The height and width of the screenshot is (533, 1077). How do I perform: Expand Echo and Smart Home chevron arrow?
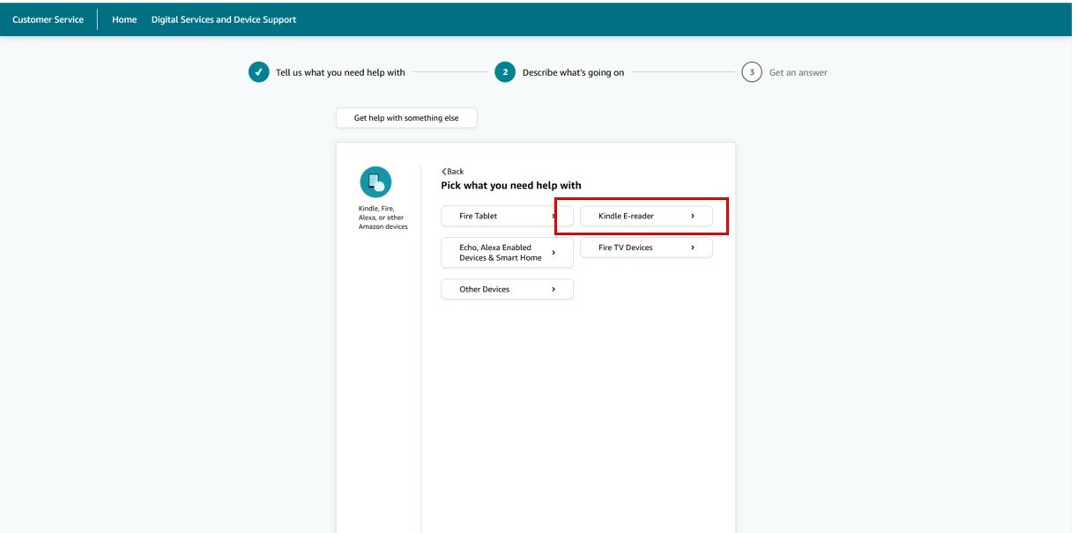tap(553, 253)
